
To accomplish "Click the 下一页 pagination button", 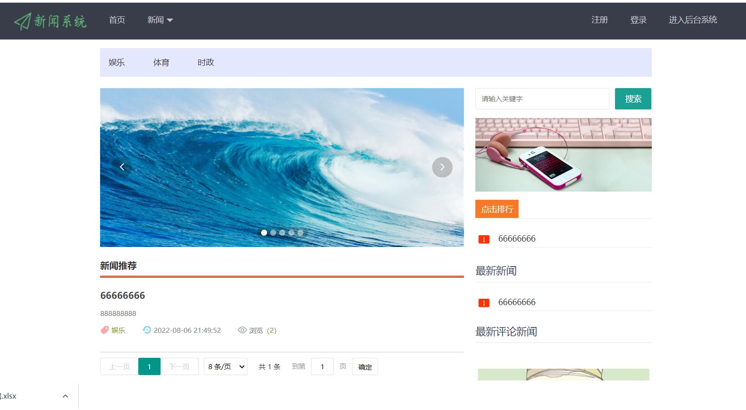I will coord(180,366).
